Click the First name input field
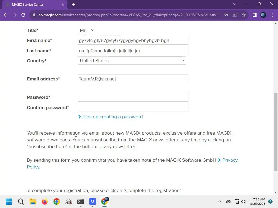Viewport: 278px width, 208px height. (x=133, y=40)
